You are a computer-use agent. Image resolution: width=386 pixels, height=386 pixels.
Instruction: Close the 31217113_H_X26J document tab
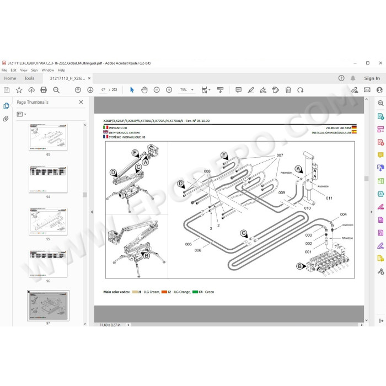point(89,78)
